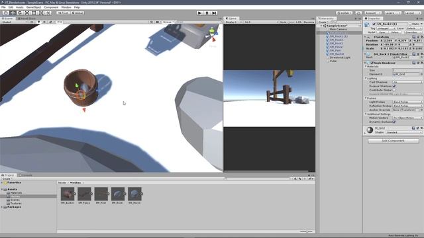Screen dimensions: 424x238
Task: Open the Assets menu
Action: click(20, 7)
